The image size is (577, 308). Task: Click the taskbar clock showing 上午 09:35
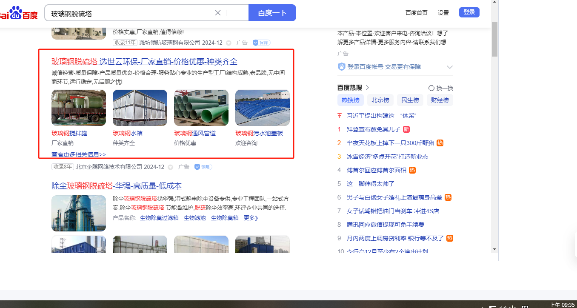click(562, 305)
